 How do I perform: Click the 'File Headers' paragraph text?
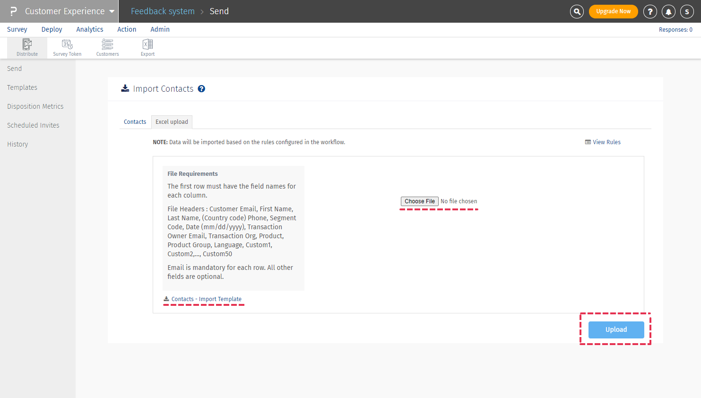click(x=232, y=232)
